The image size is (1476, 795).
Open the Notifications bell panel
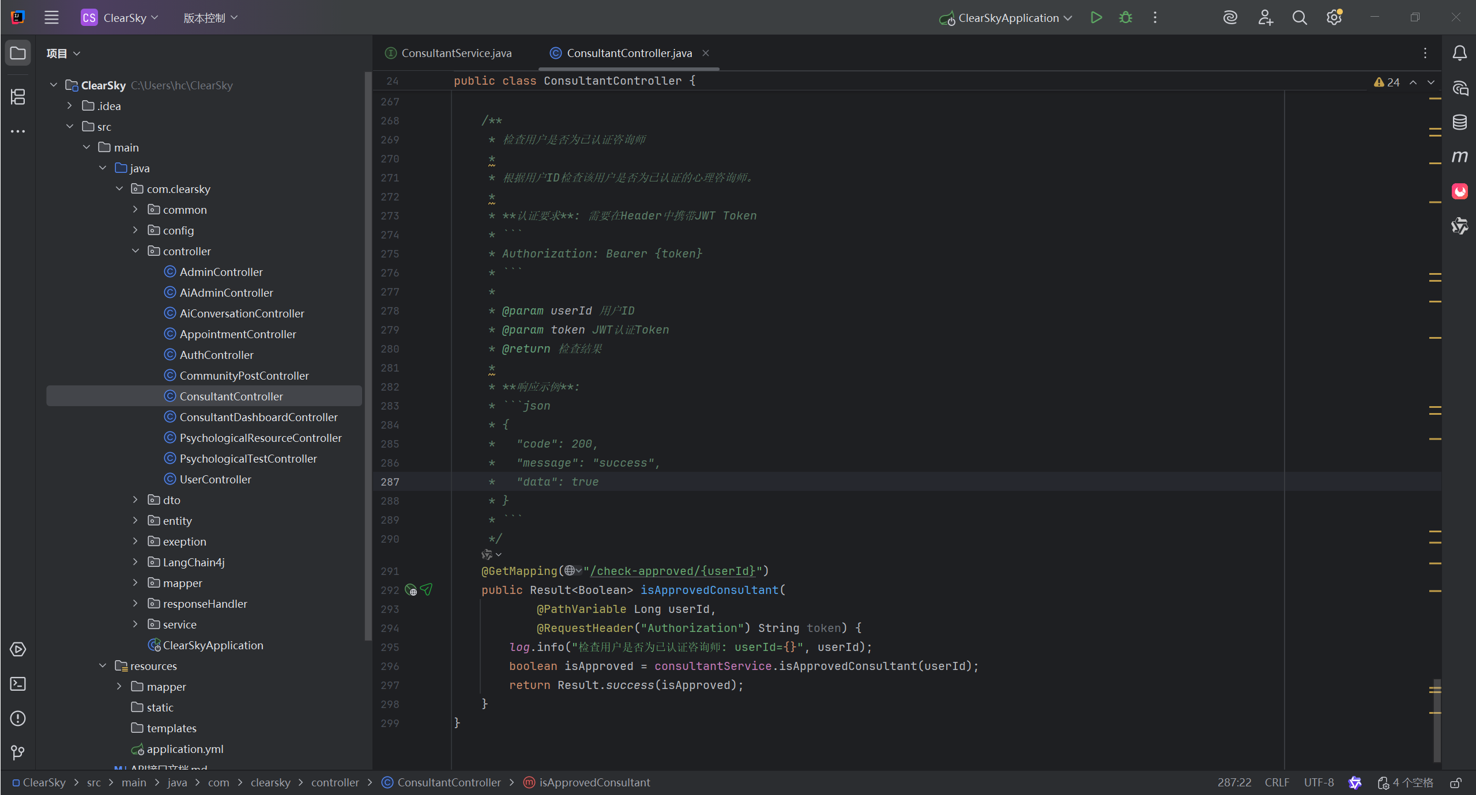1459,53
